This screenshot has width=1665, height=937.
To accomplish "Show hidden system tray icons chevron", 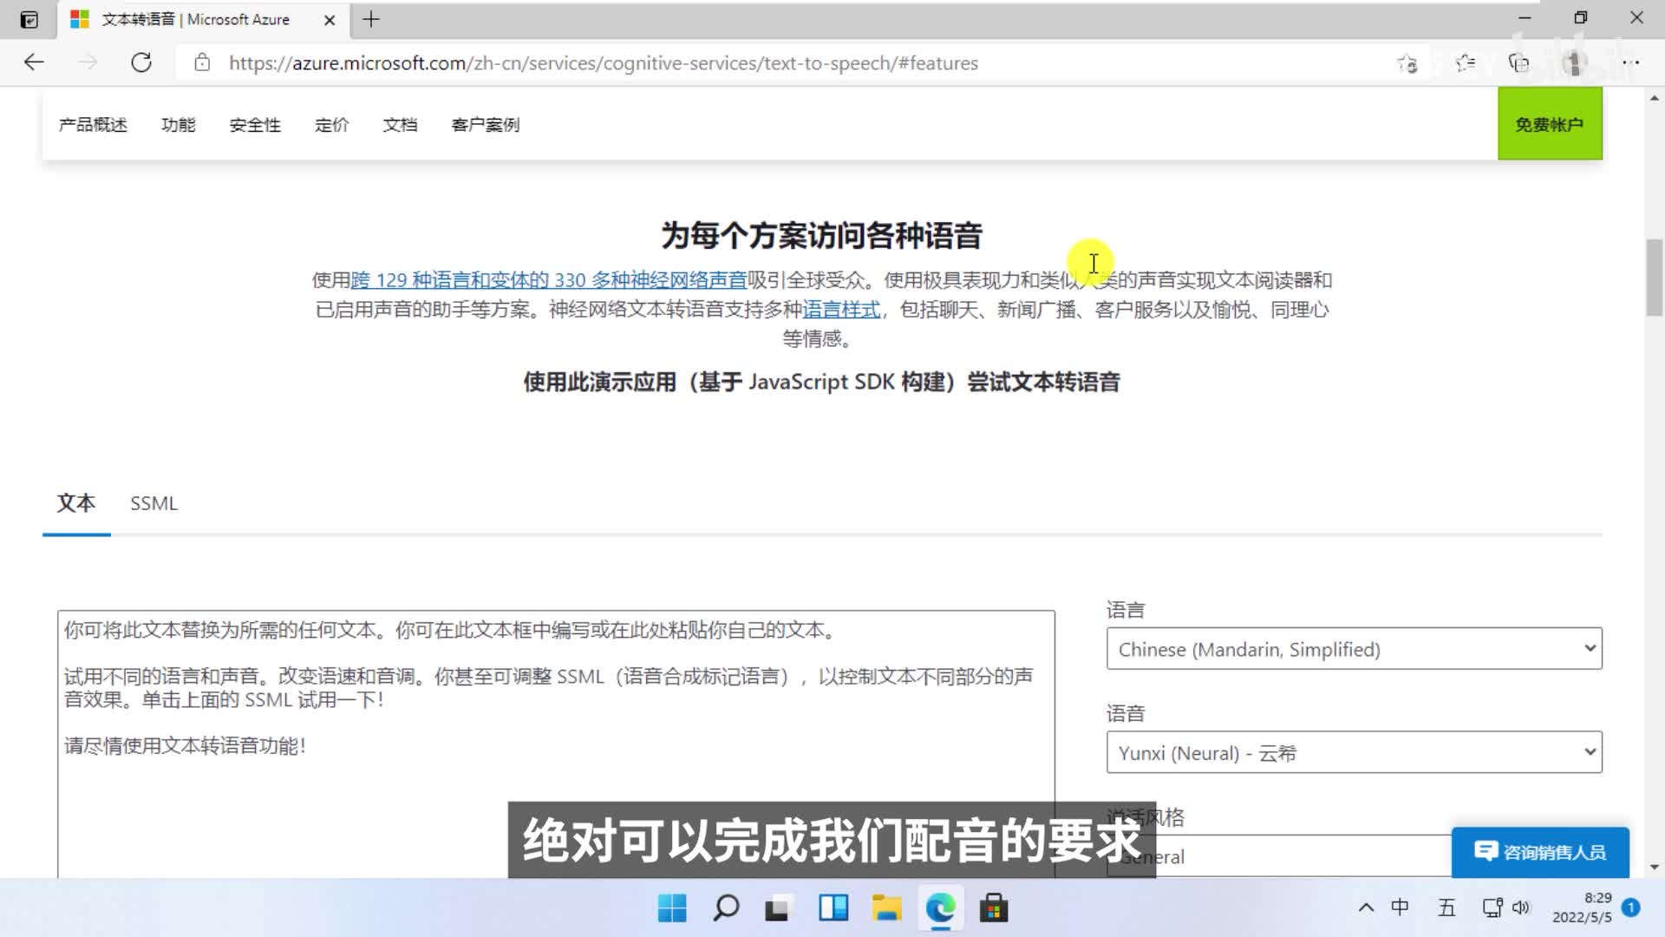I will (1366, 908).
